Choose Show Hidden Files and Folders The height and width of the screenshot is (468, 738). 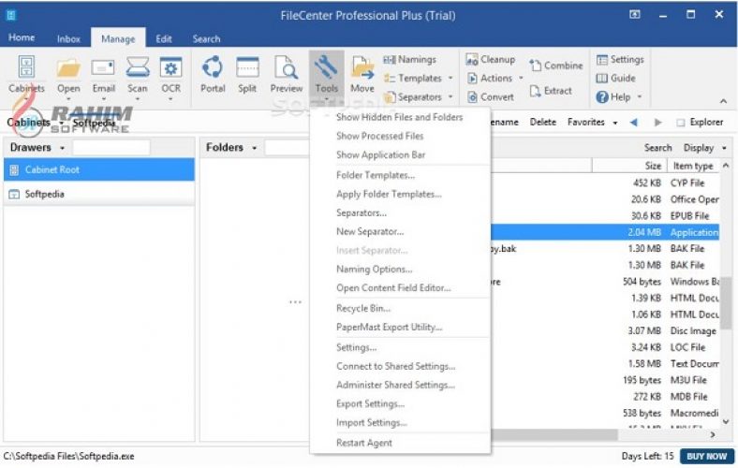click(x=400, y=117)
